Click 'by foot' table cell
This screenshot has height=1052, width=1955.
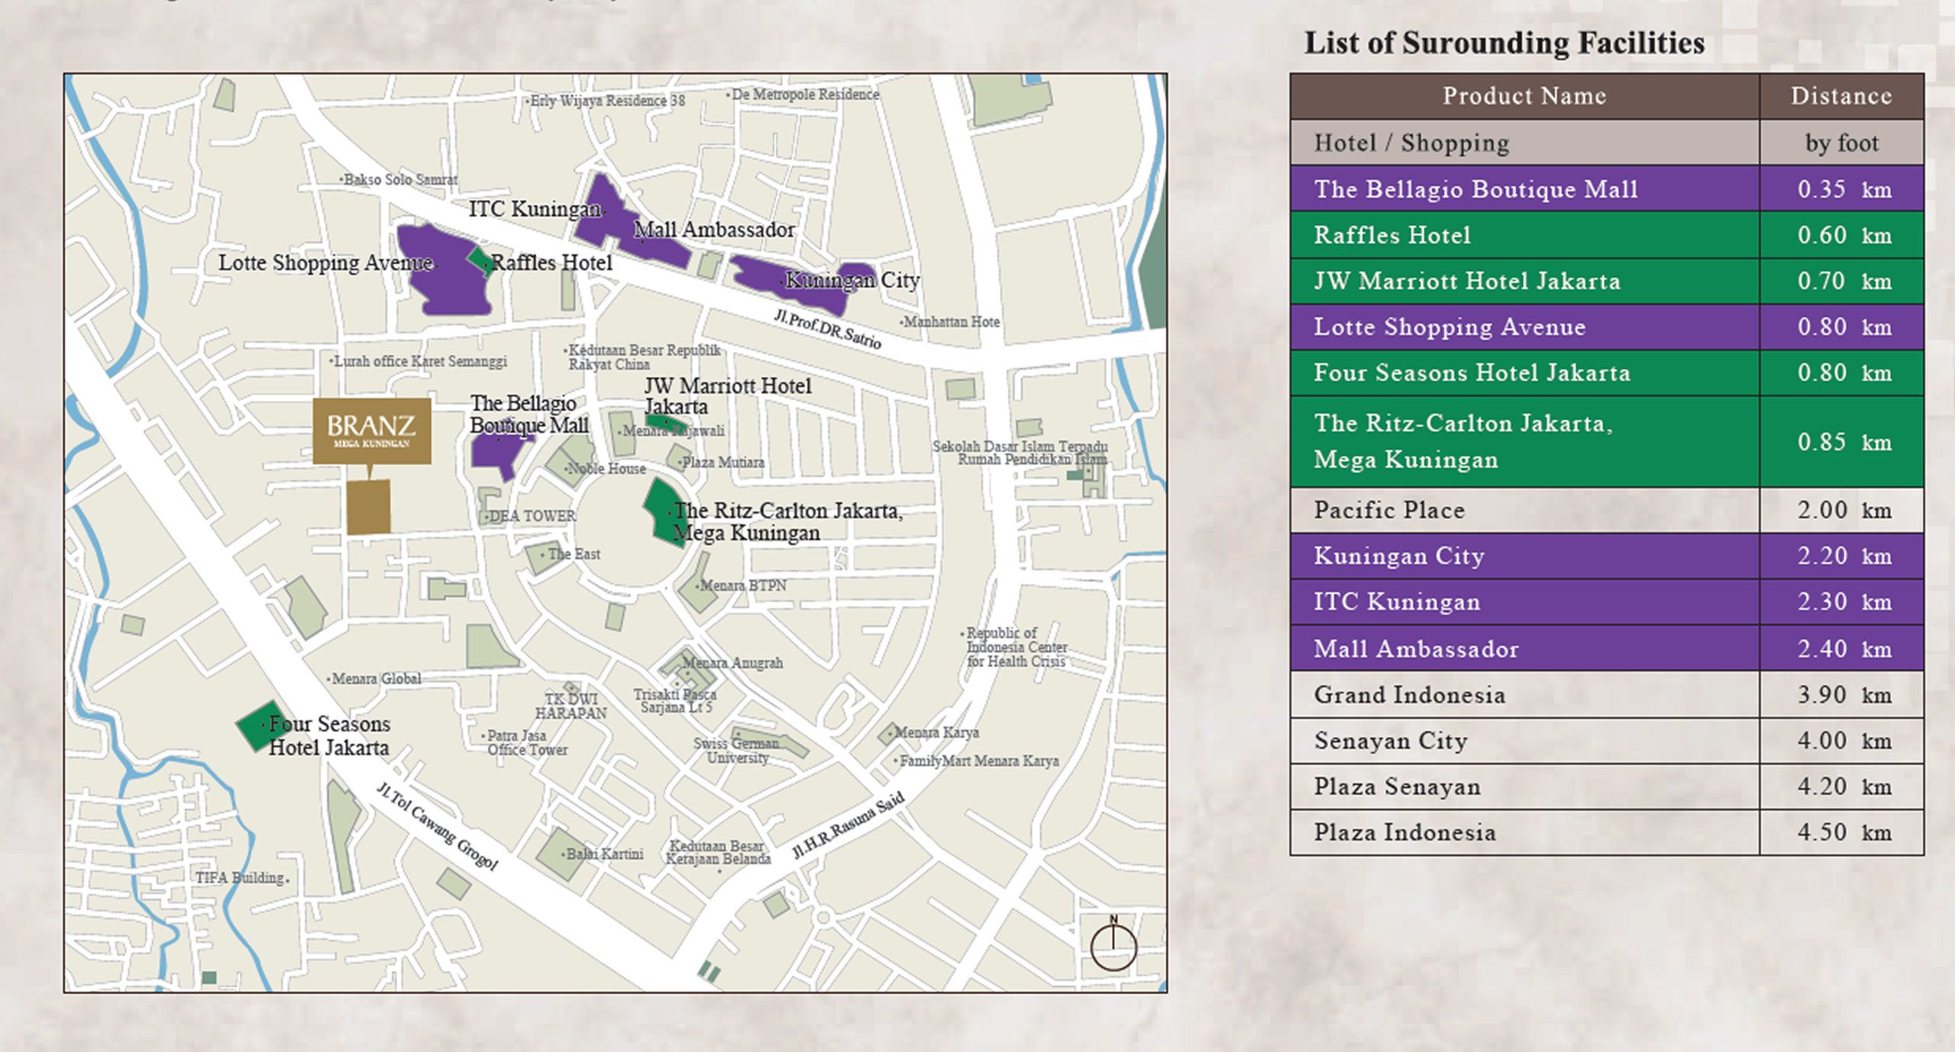tap(1841, 143)
